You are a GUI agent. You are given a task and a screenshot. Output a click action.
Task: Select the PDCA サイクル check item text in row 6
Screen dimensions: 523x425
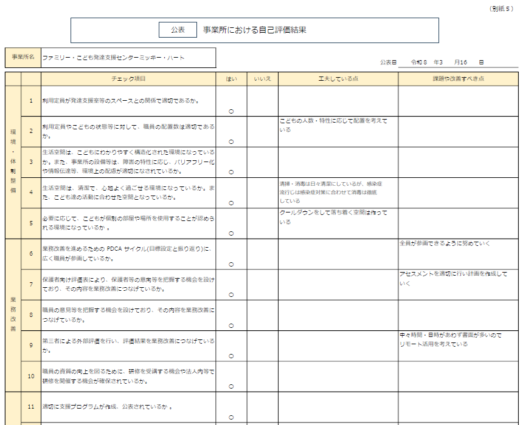tap(128, 253)
